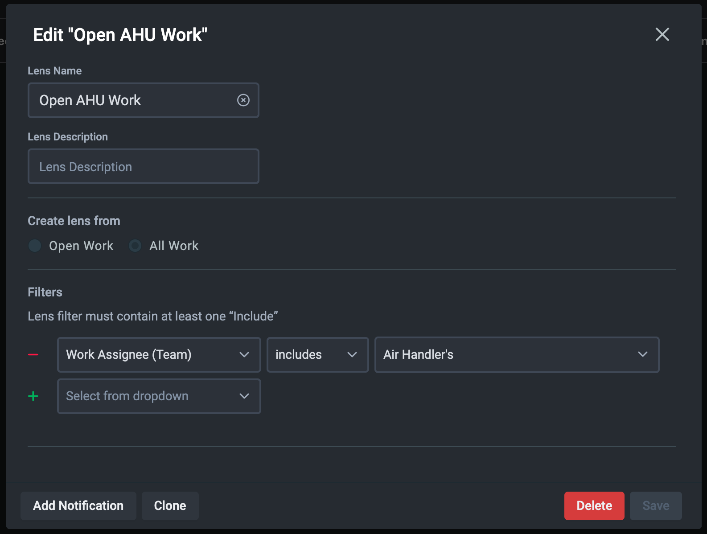Click the chevron in the Work Assignee (Team) field
Image resolution: width=707 pixels, height=534 pixels.
[x=244, y=355]
